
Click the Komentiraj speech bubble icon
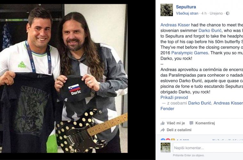(x=191, y=123)
